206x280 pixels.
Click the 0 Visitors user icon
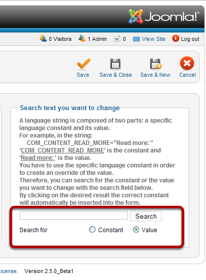click(43, 38)
